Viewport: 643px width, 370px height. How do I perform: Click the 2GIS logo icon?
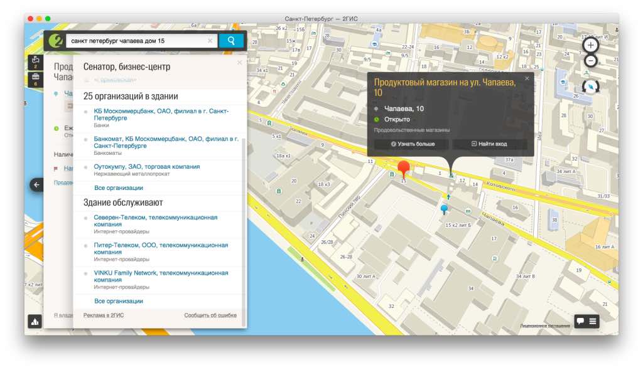(x=55, y=41)
